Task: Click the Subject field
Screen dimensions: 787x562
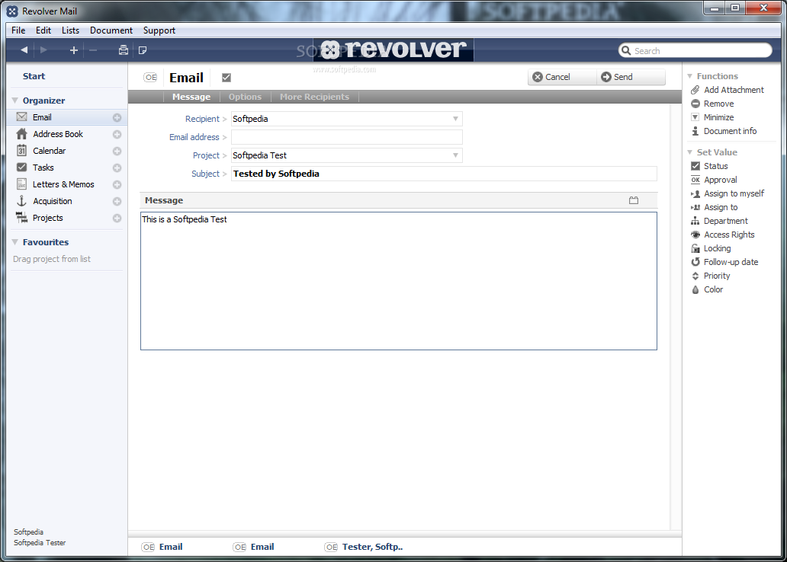Action: coord(444,174)
